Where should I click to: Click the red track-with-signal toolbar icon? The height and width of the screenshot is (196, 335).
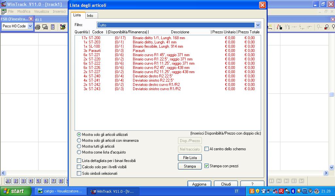pyautogui.click(x=279, y=27)
